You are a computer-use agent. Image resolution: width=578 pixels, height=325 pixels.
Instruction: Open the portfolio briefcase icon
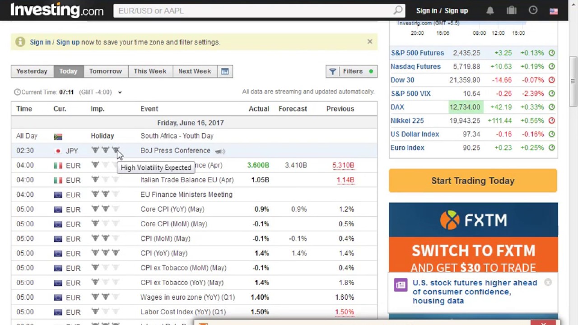(x=512, y=10)
